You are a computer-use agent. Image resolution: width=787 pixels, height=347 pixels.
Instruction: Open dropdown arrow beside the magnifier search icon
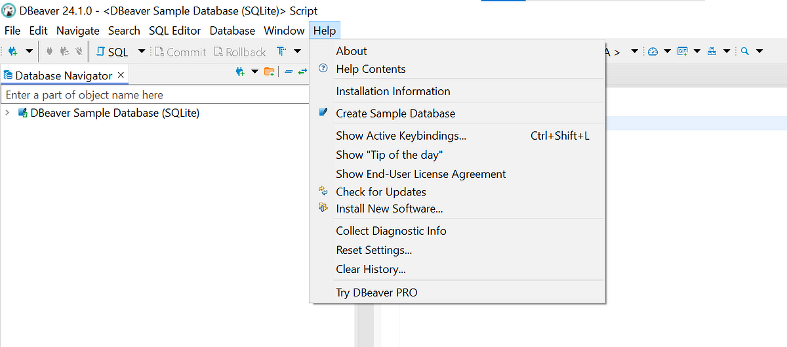click(759, 51)
